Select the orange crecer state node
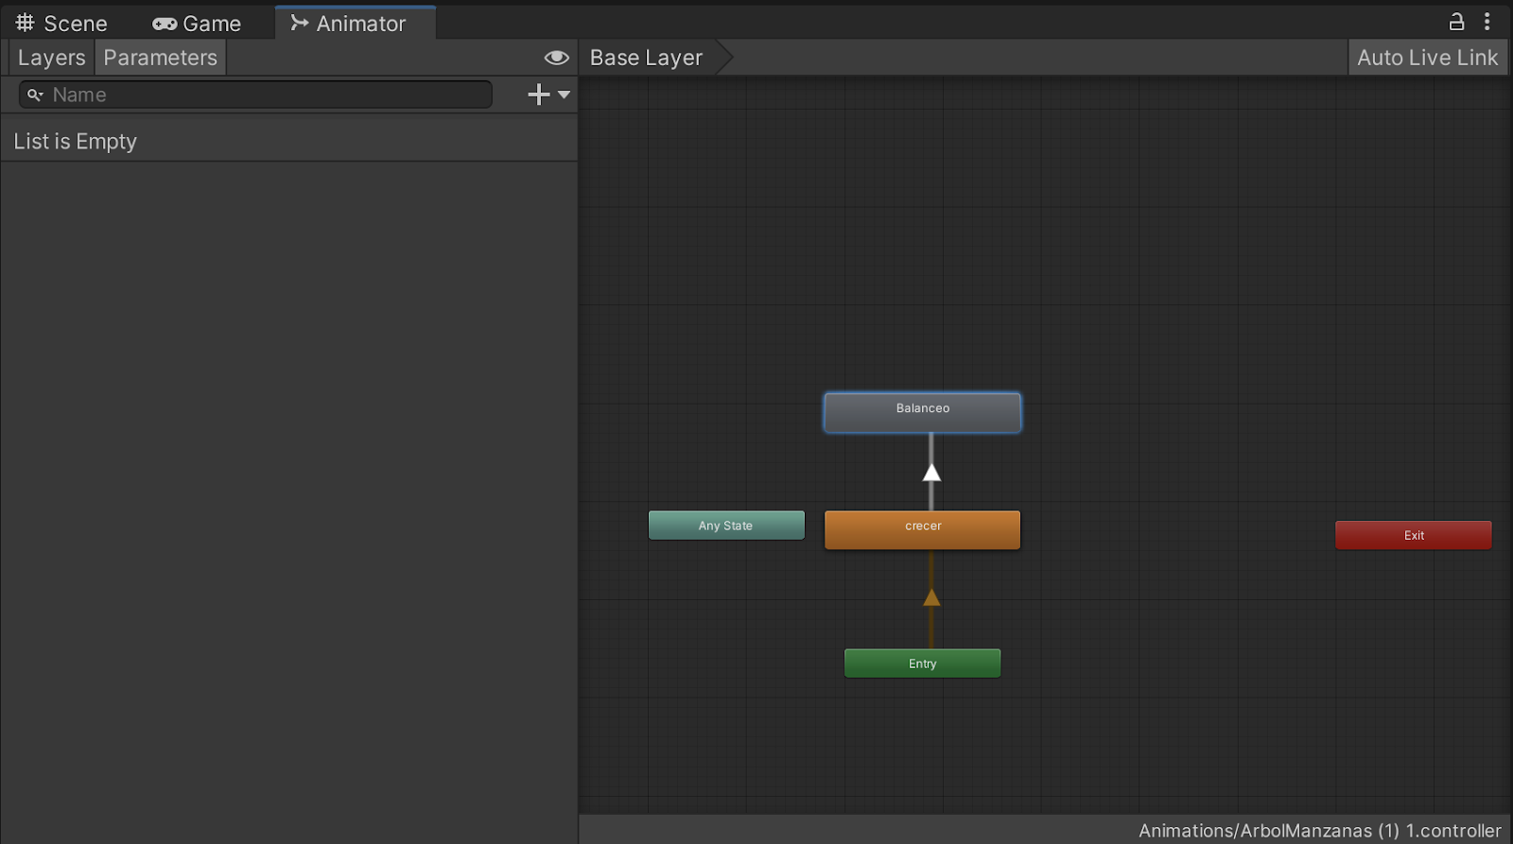 coord(922,529)
